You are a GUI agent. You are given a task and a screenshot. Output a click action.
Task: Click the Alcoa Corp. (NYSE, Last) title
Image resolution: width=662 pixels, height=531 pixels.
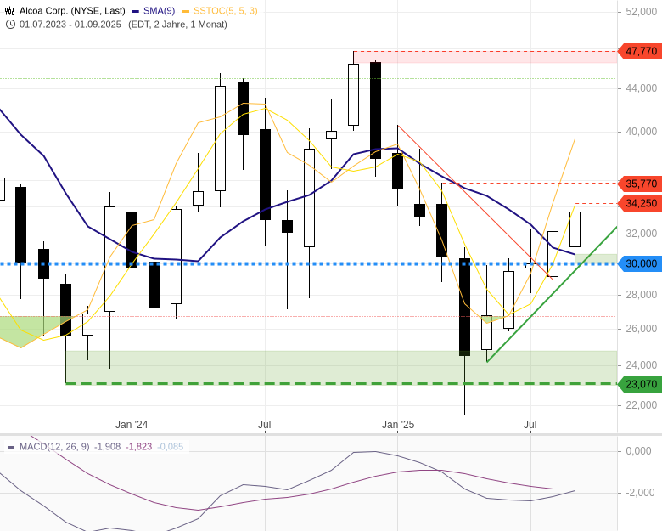pyautogui.click(x=72, y=11)
